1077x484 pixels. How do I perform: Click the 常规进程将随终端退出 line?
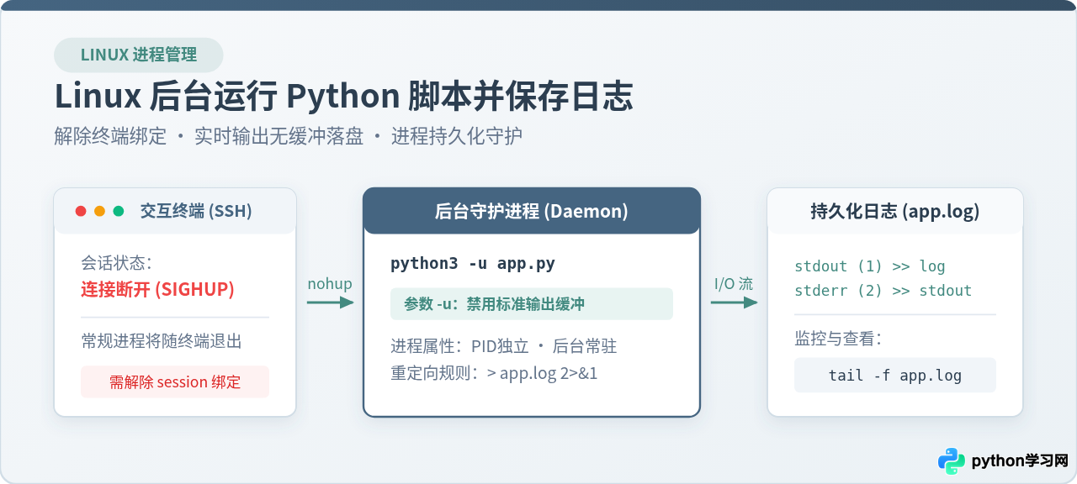162,341
